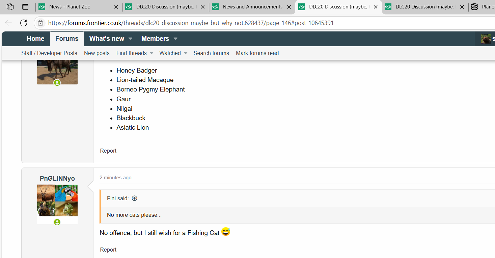View site information lock icon
The image size is (495, 258).
[x=40, y=23]
